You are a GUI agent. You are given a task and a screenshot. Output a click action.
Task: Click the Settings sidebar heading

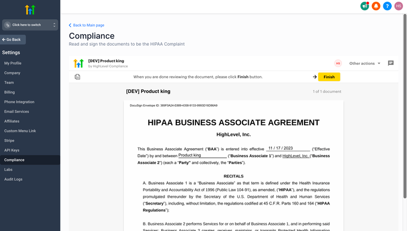11,52
